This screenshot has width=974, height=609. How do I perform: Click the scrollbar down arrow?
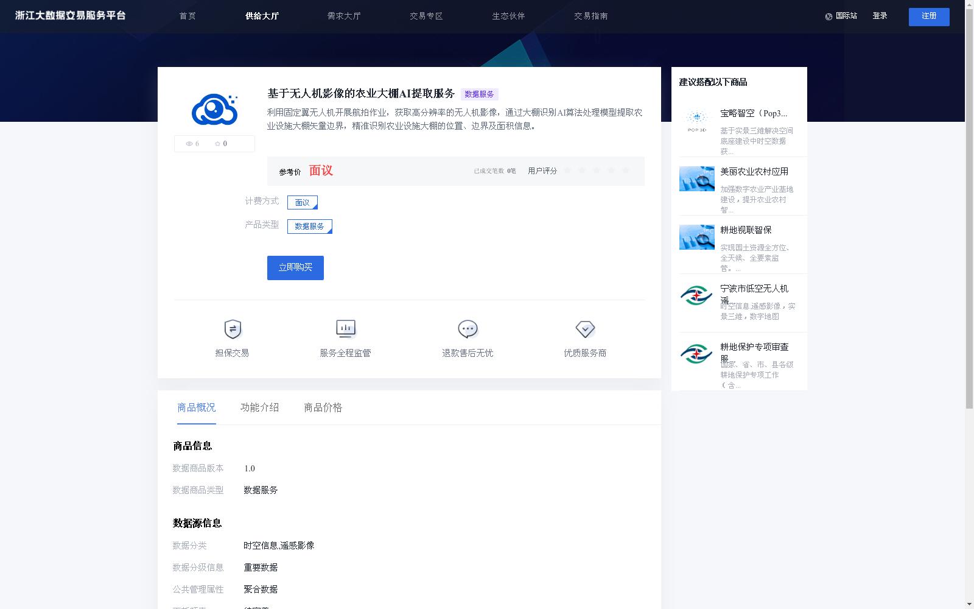(969, 604)
